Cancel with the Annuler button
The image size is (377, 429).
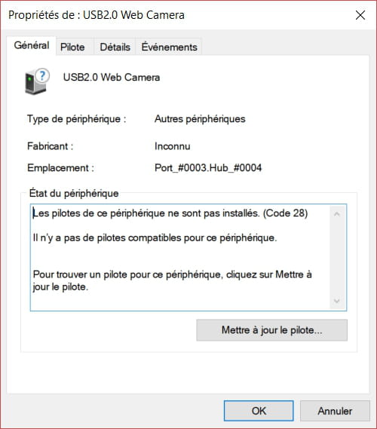335,411
